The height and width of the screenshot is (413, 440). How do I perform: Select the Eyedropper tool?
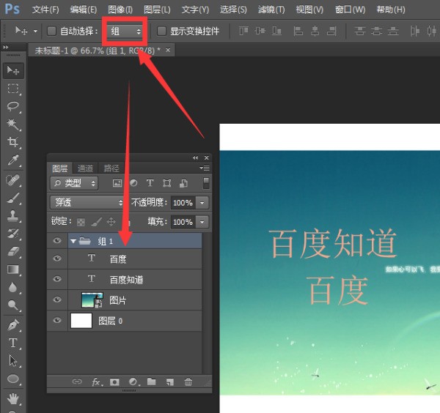12,160
